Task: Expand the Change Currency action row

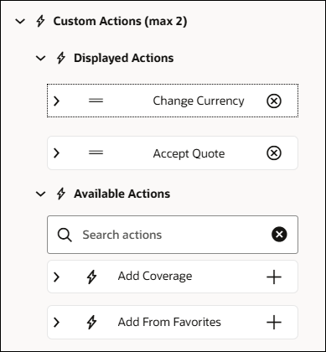Action: click(x=57, y=101)
